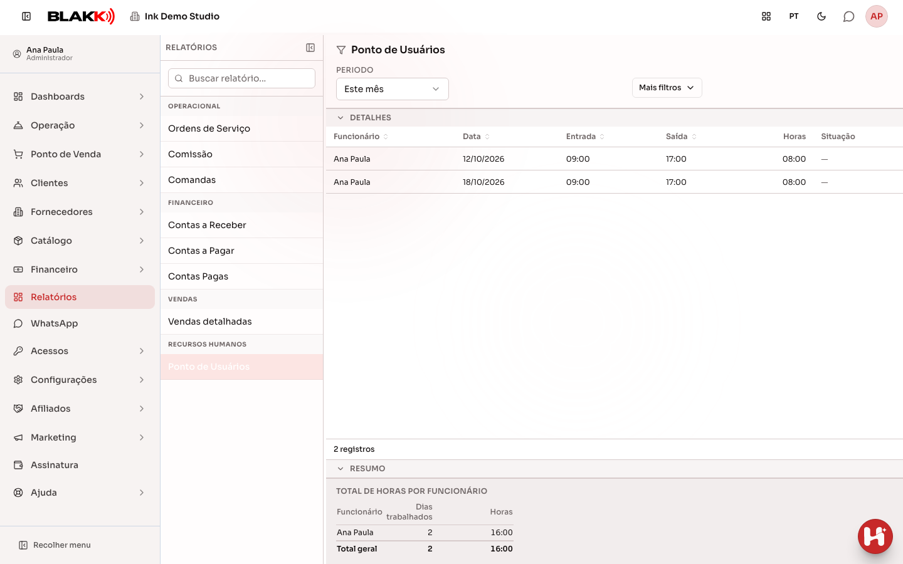Select the Contas Pagas report
Screen dimensions: 903x564
pos(241,276)
